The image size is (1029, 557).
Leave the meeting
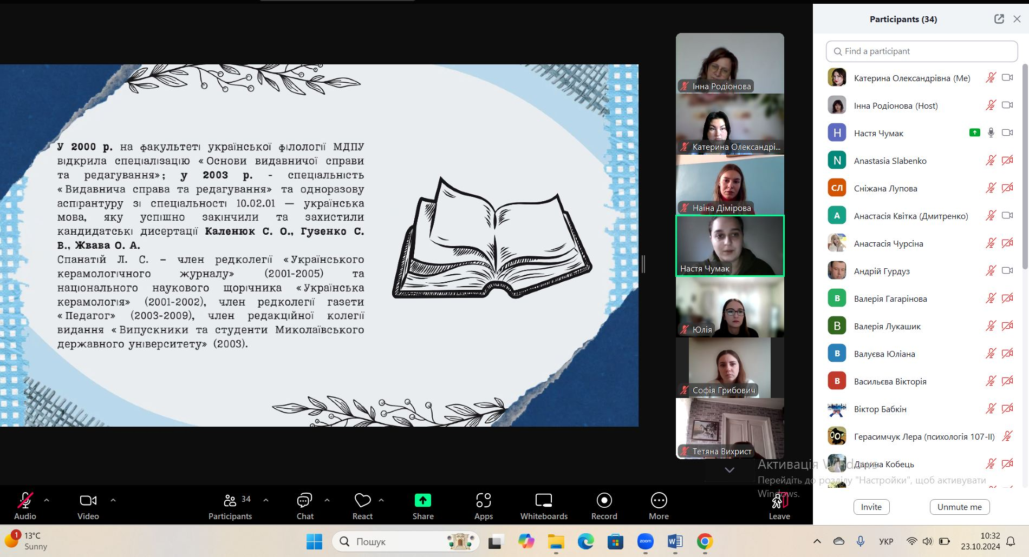click(x=779, y=506)
